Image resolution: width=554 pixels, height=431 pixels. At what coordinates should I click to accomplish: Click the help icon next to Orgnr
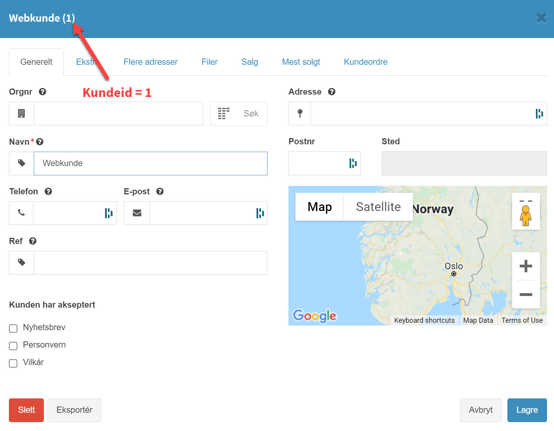(43, 92)
